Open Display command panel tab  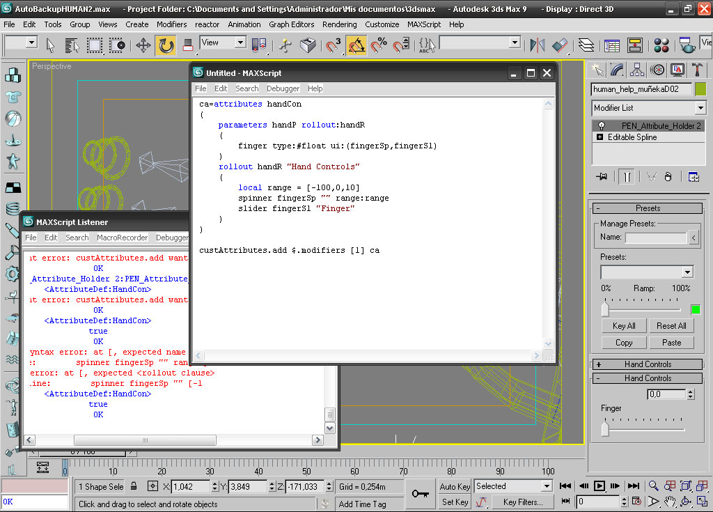[677, 70]
